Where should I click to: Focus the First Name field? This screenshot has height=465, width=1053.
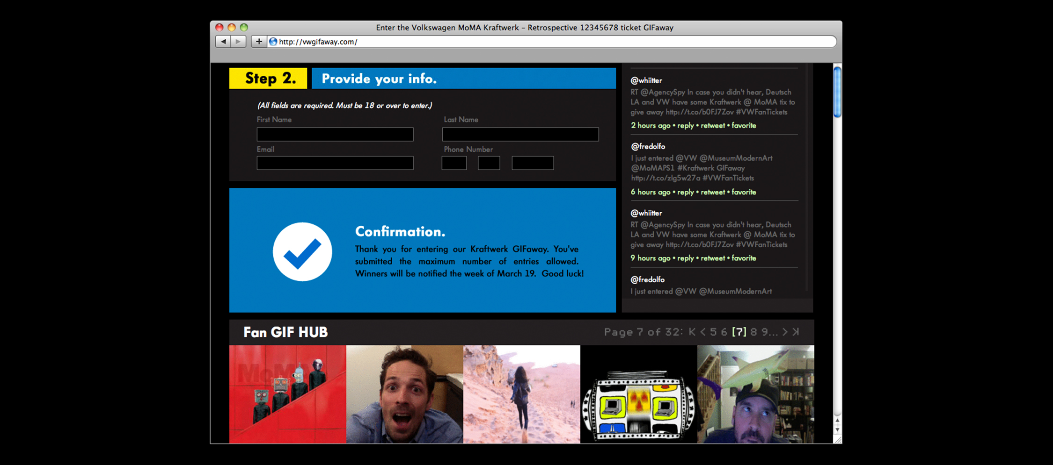coord(335,134)
